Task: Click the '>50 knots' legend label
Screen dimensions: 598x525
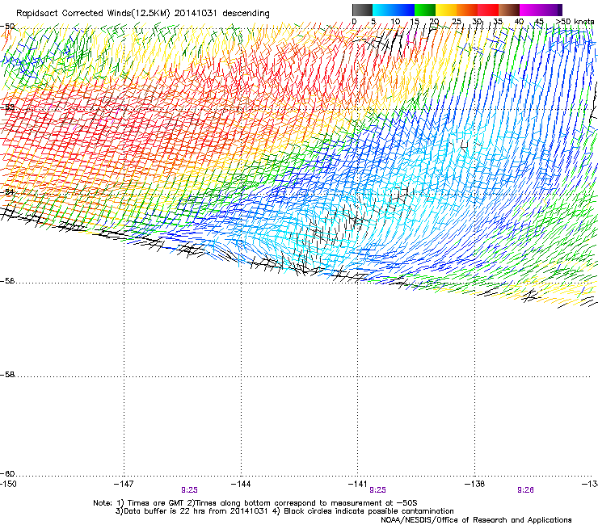Action: [575, 22]
